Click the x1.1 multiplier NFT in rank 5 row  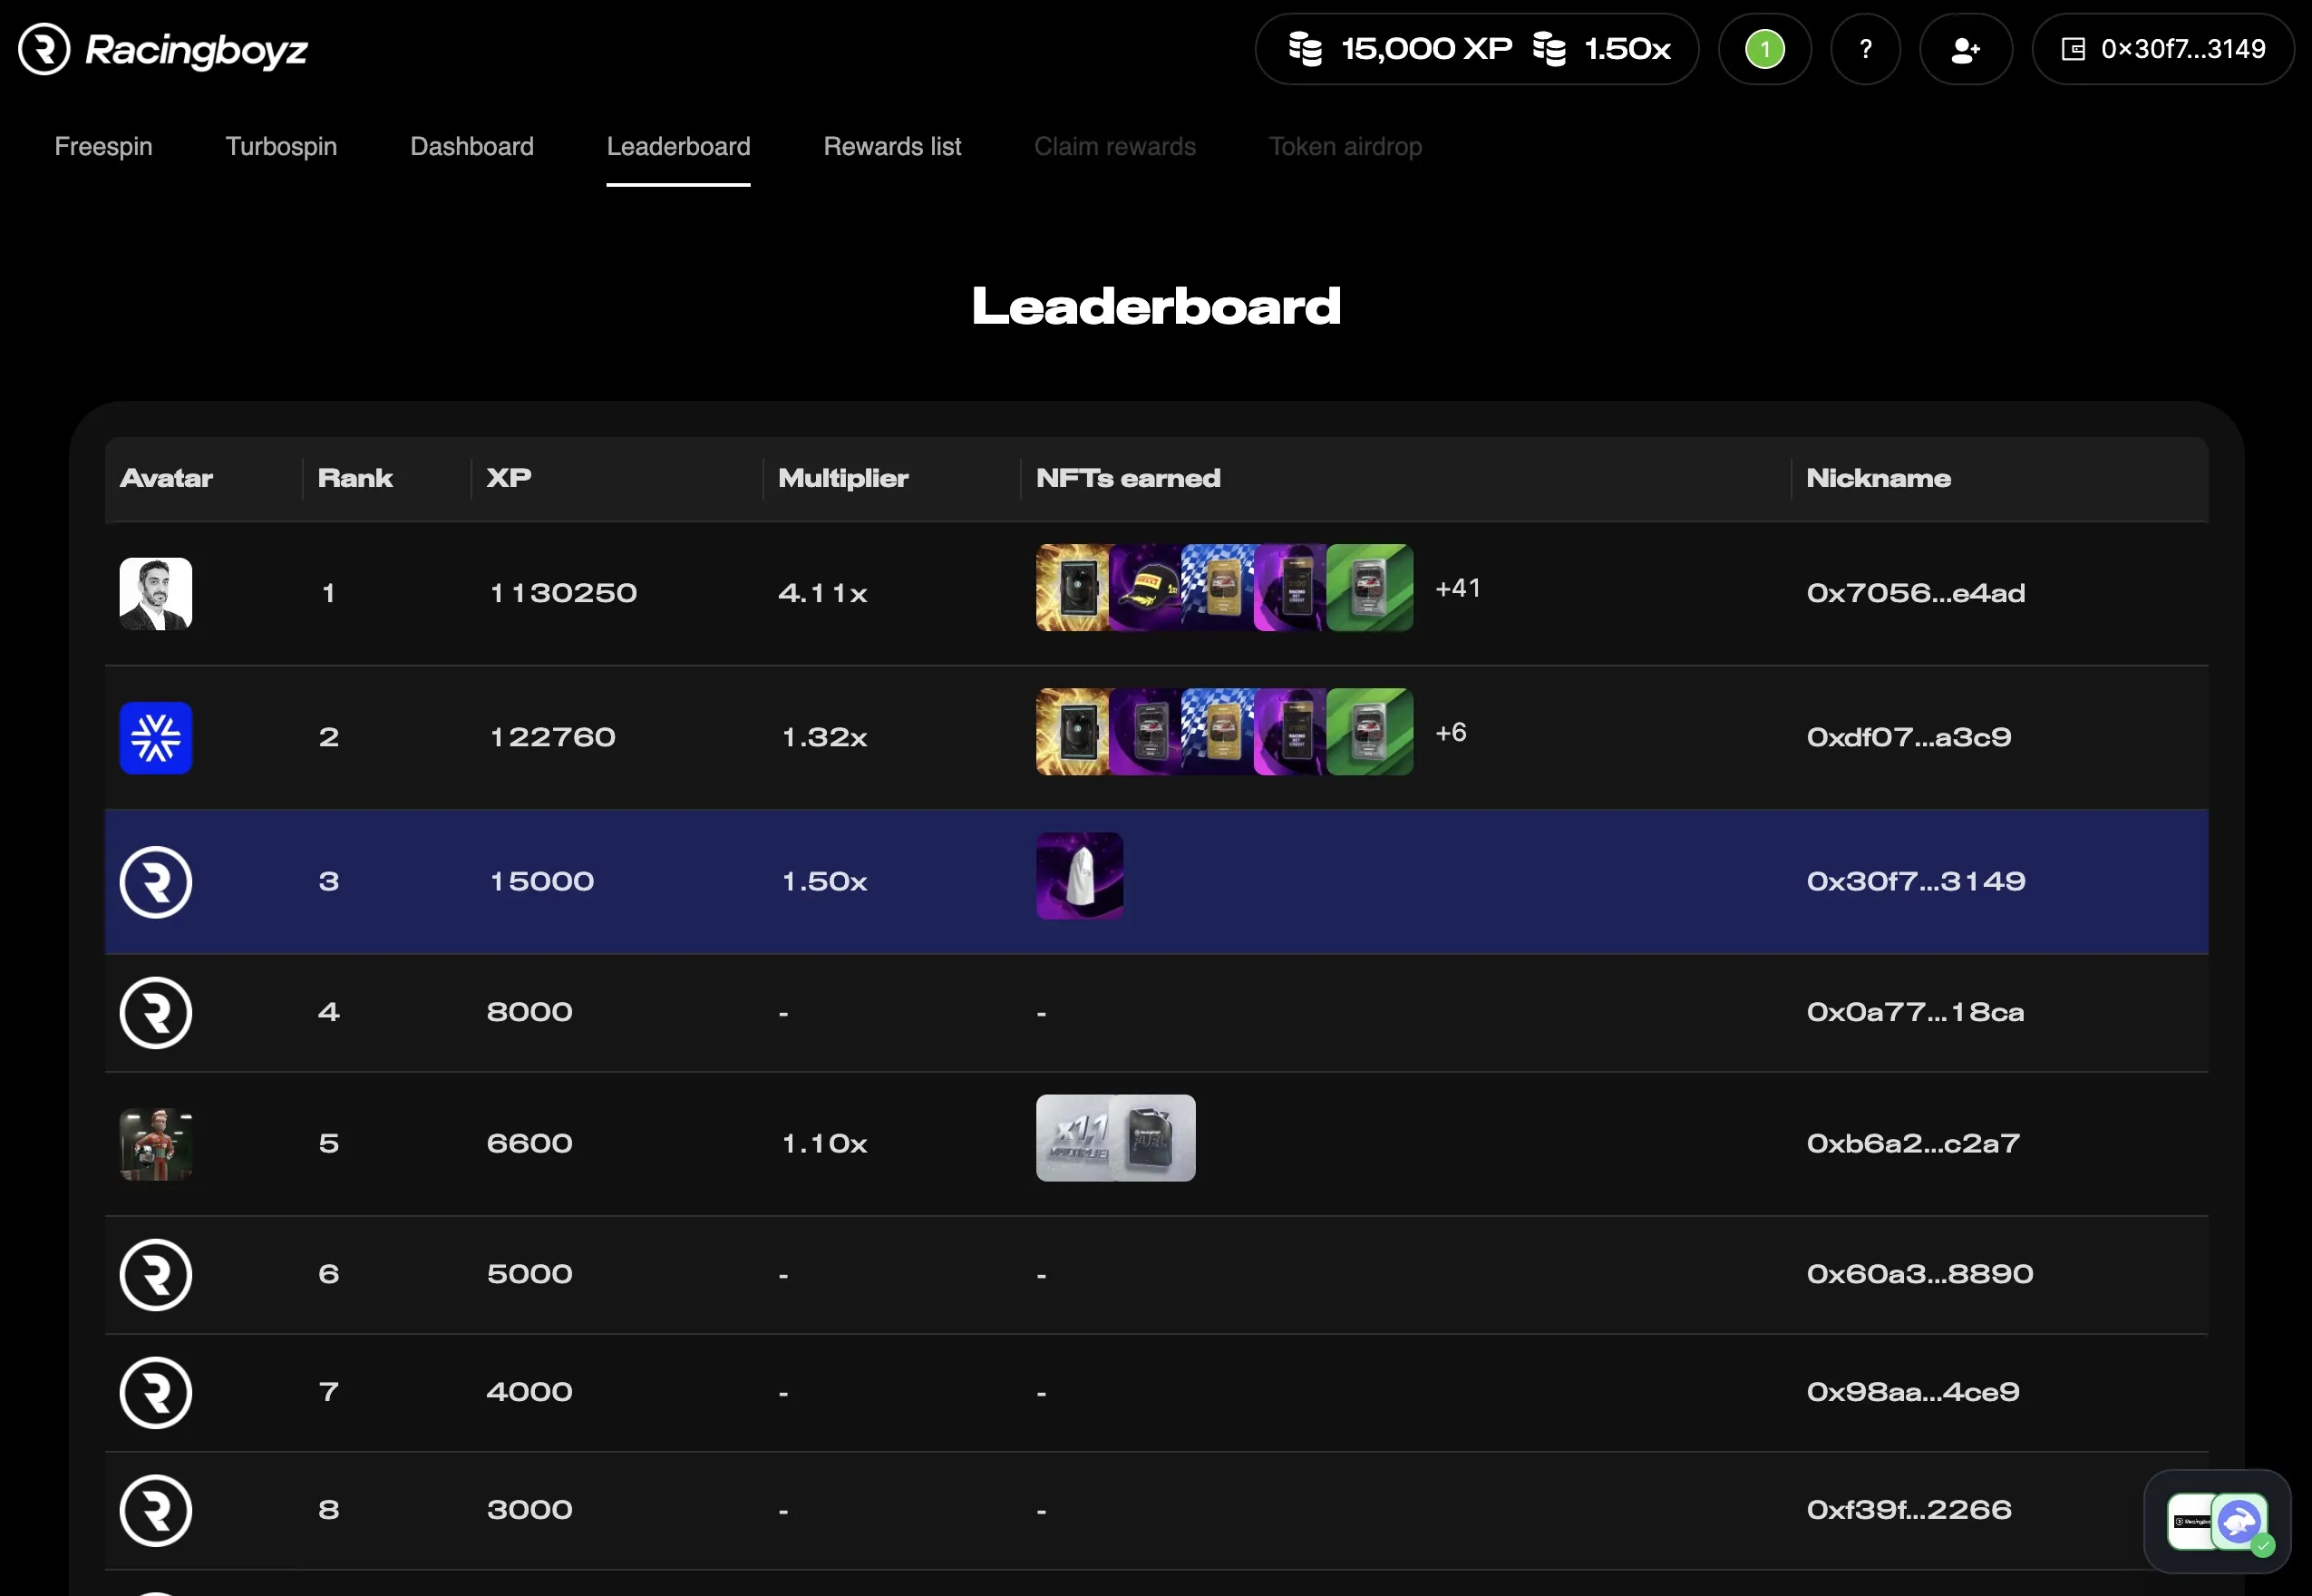(1074, 1138)
